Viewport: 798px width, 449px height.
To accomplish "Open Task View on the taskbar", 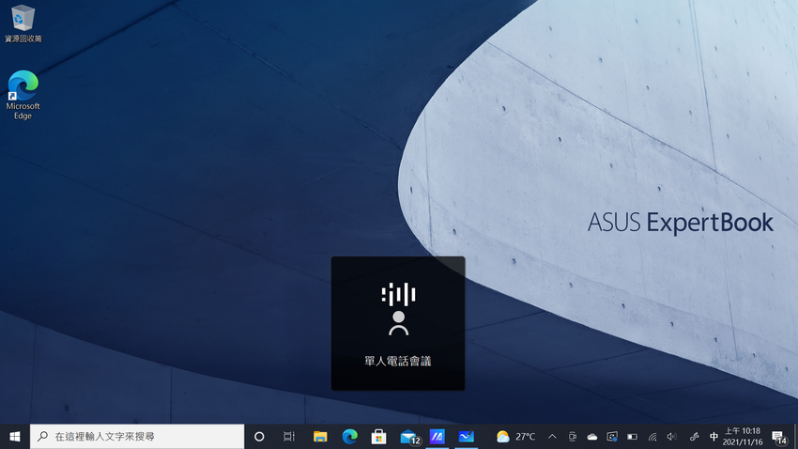I will [x=288, y=436].
